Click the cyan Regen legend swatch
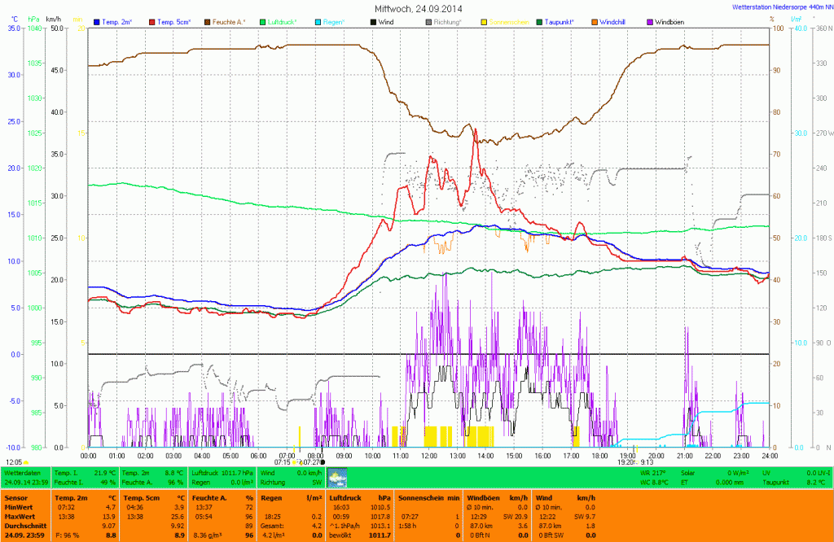This screenshot has height=542, width=834. coord(318,21)
